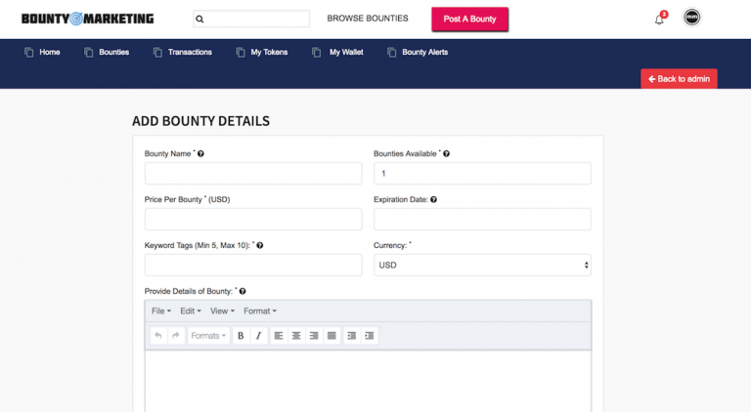Image resolution: width=751 pixels, height=412 pixels.
Task: Expand the Currency USD dropdown
Action: [482, 266]
